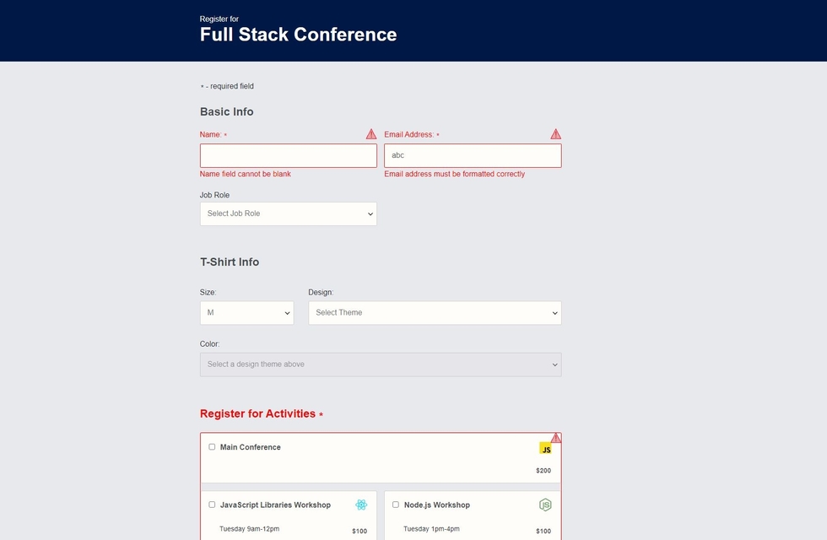
Task: Click the disabled Color dropdown
Action: tap(380, 364)
